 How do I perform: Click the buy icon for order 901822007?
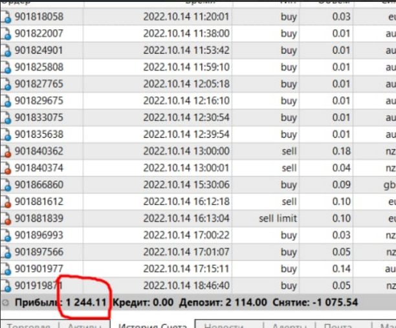pos(6,34)
